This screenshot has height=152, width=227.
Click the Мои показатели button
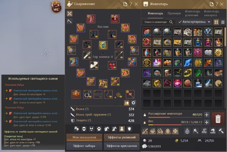click(x=84, y=137)
